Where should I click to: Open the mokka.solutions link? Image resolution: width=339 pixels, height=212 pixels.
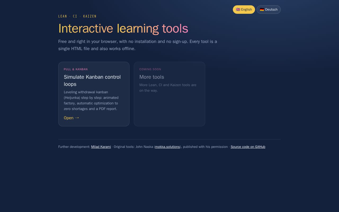click(x=167, y=147)
